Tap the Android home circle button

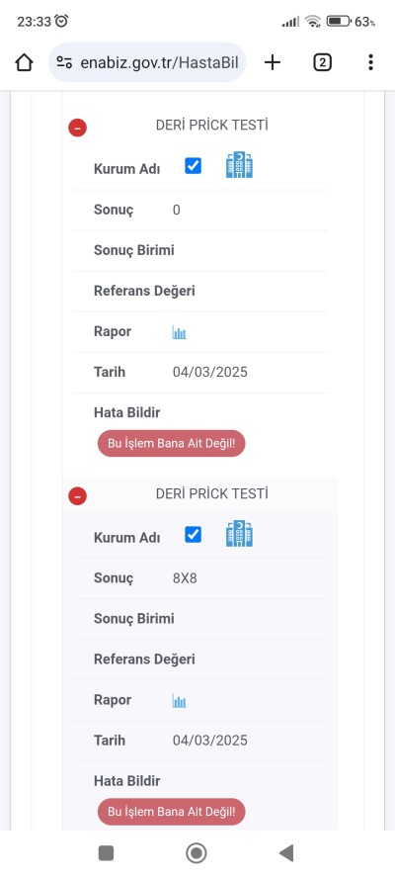197,853
